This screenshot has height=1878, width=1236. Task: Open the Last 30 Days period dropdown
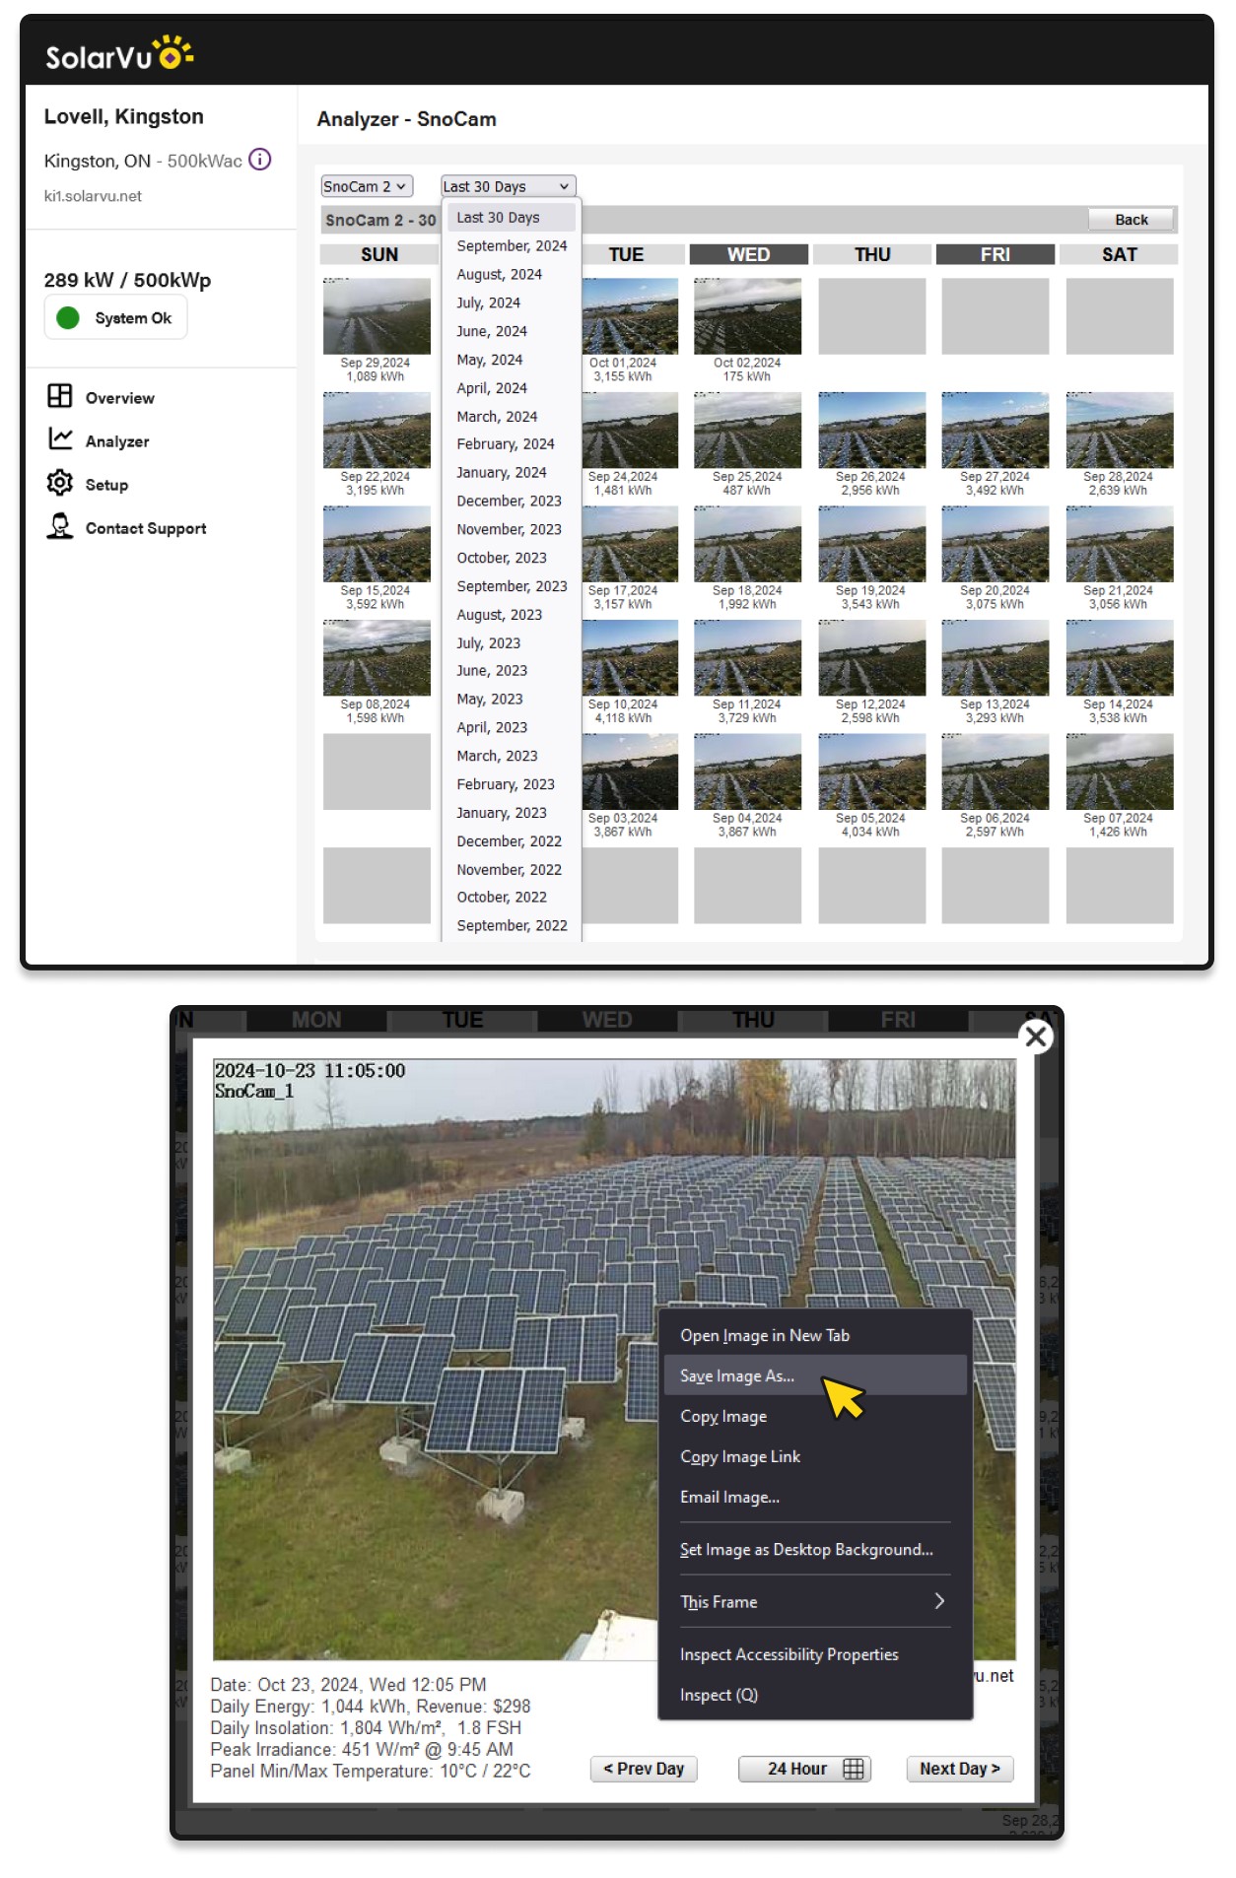[x=508, y=186]
